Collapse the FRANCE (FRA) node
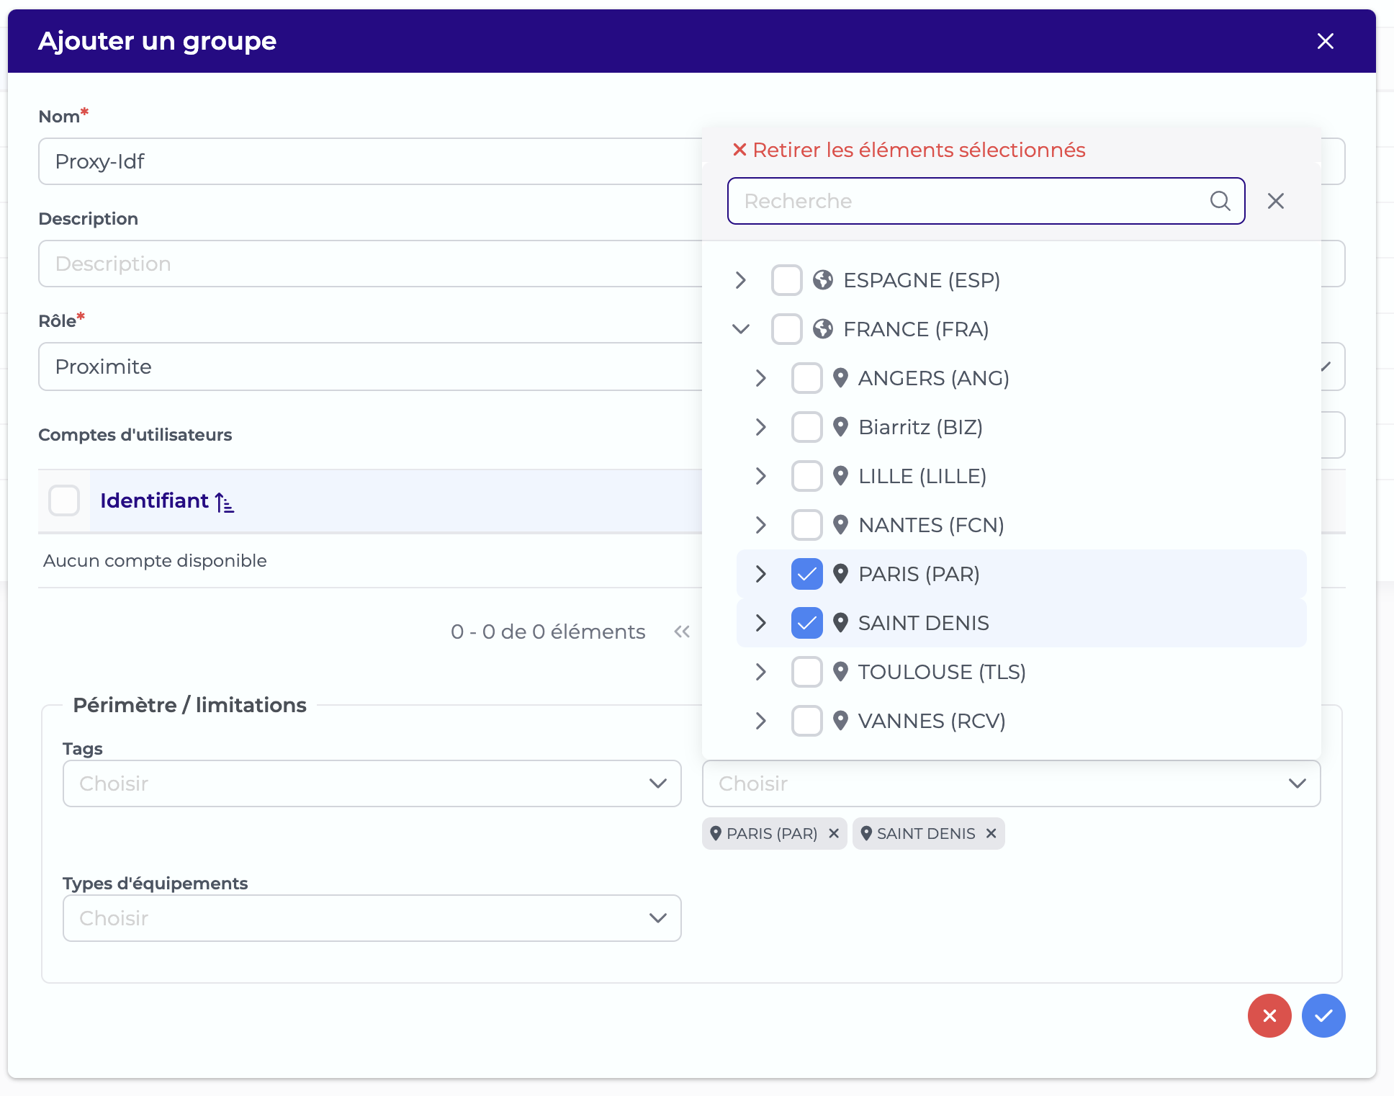Screen dimensions: 1394x1096 coord(741,329)
